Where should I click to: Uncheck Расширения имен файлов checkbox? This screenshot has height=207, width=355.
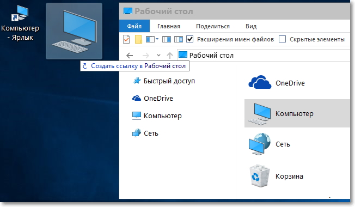click(189, 39)
